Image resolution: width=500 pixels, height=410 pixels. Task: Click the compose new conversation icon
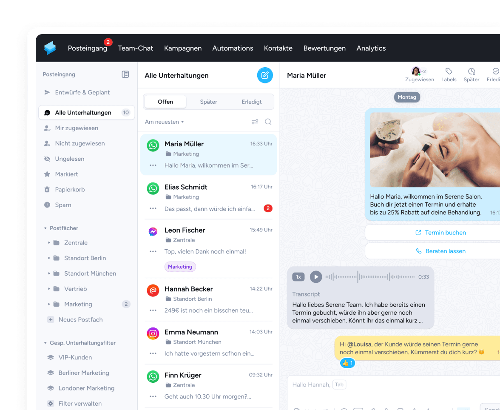tap(265, 75)
